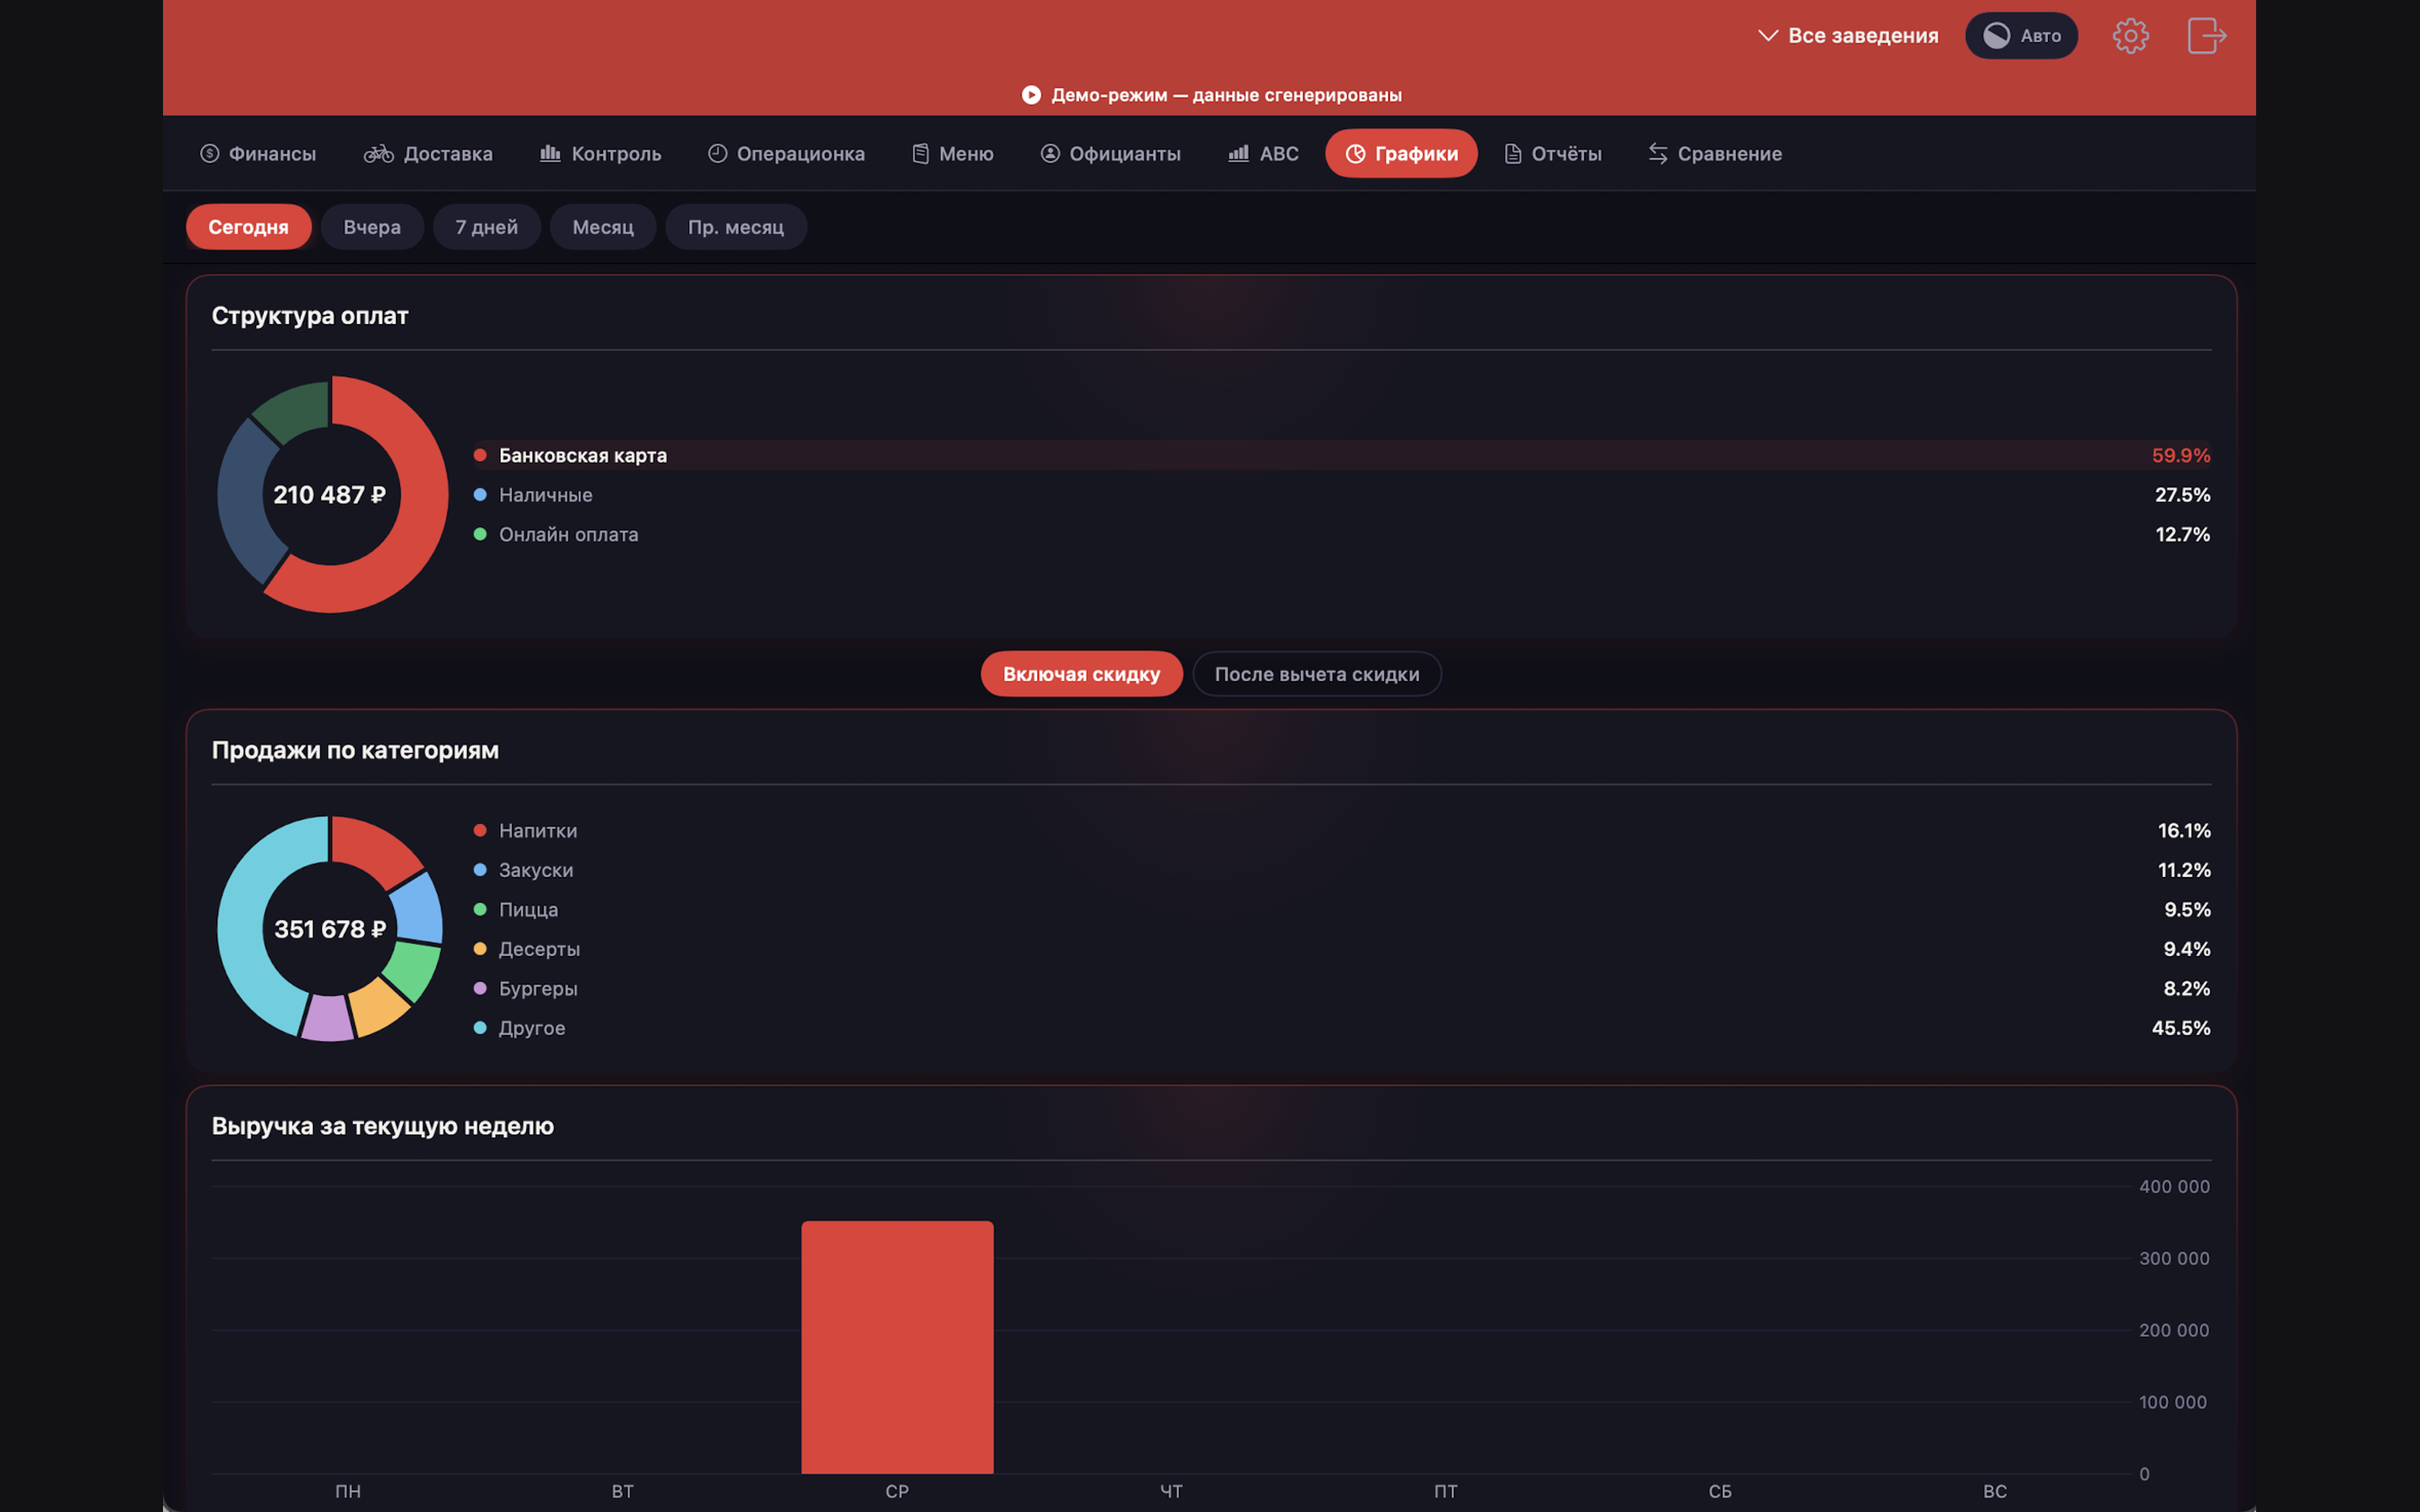Click the payments donut chart center 210 487 ₽
The image size is (2420, 1512).
(x=329, y=495)
